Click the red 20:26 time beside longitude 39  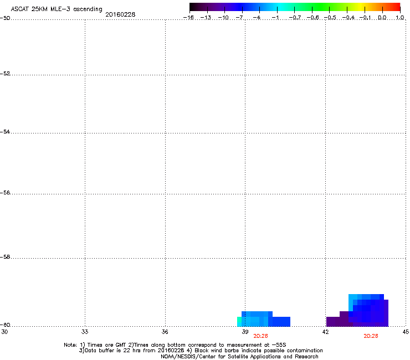pos(260,336)
